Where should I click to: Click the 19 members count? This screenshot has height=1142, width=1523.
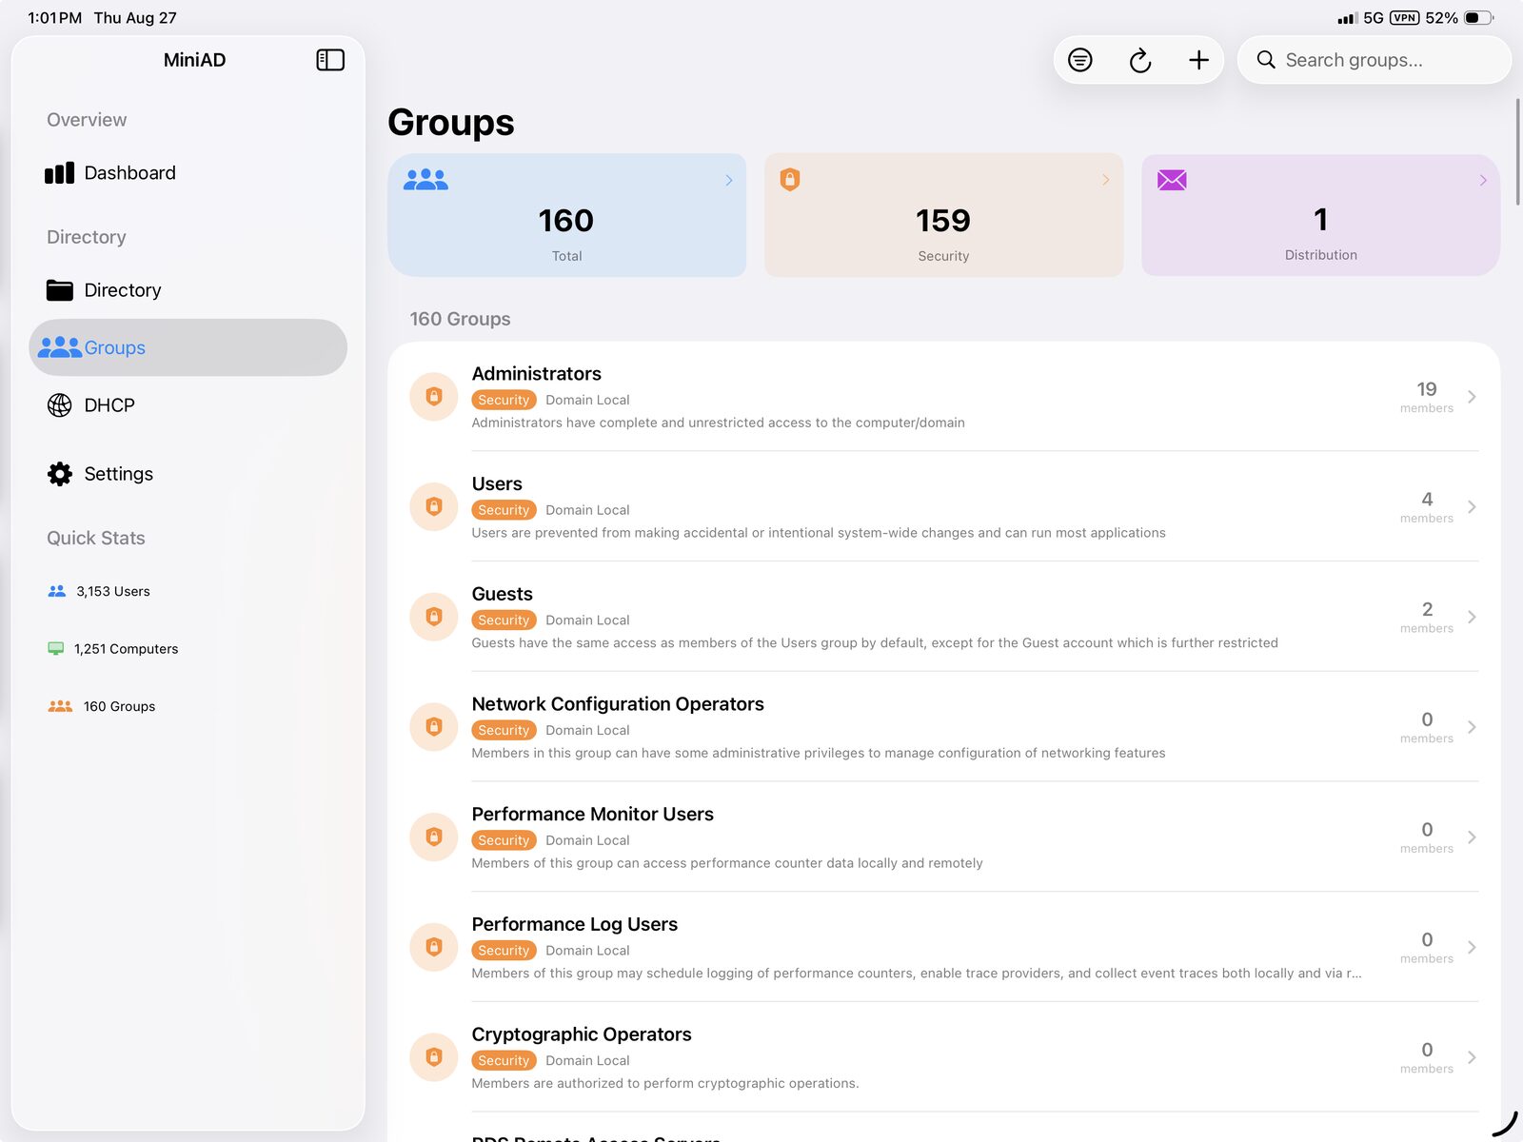click(1426, 396)
